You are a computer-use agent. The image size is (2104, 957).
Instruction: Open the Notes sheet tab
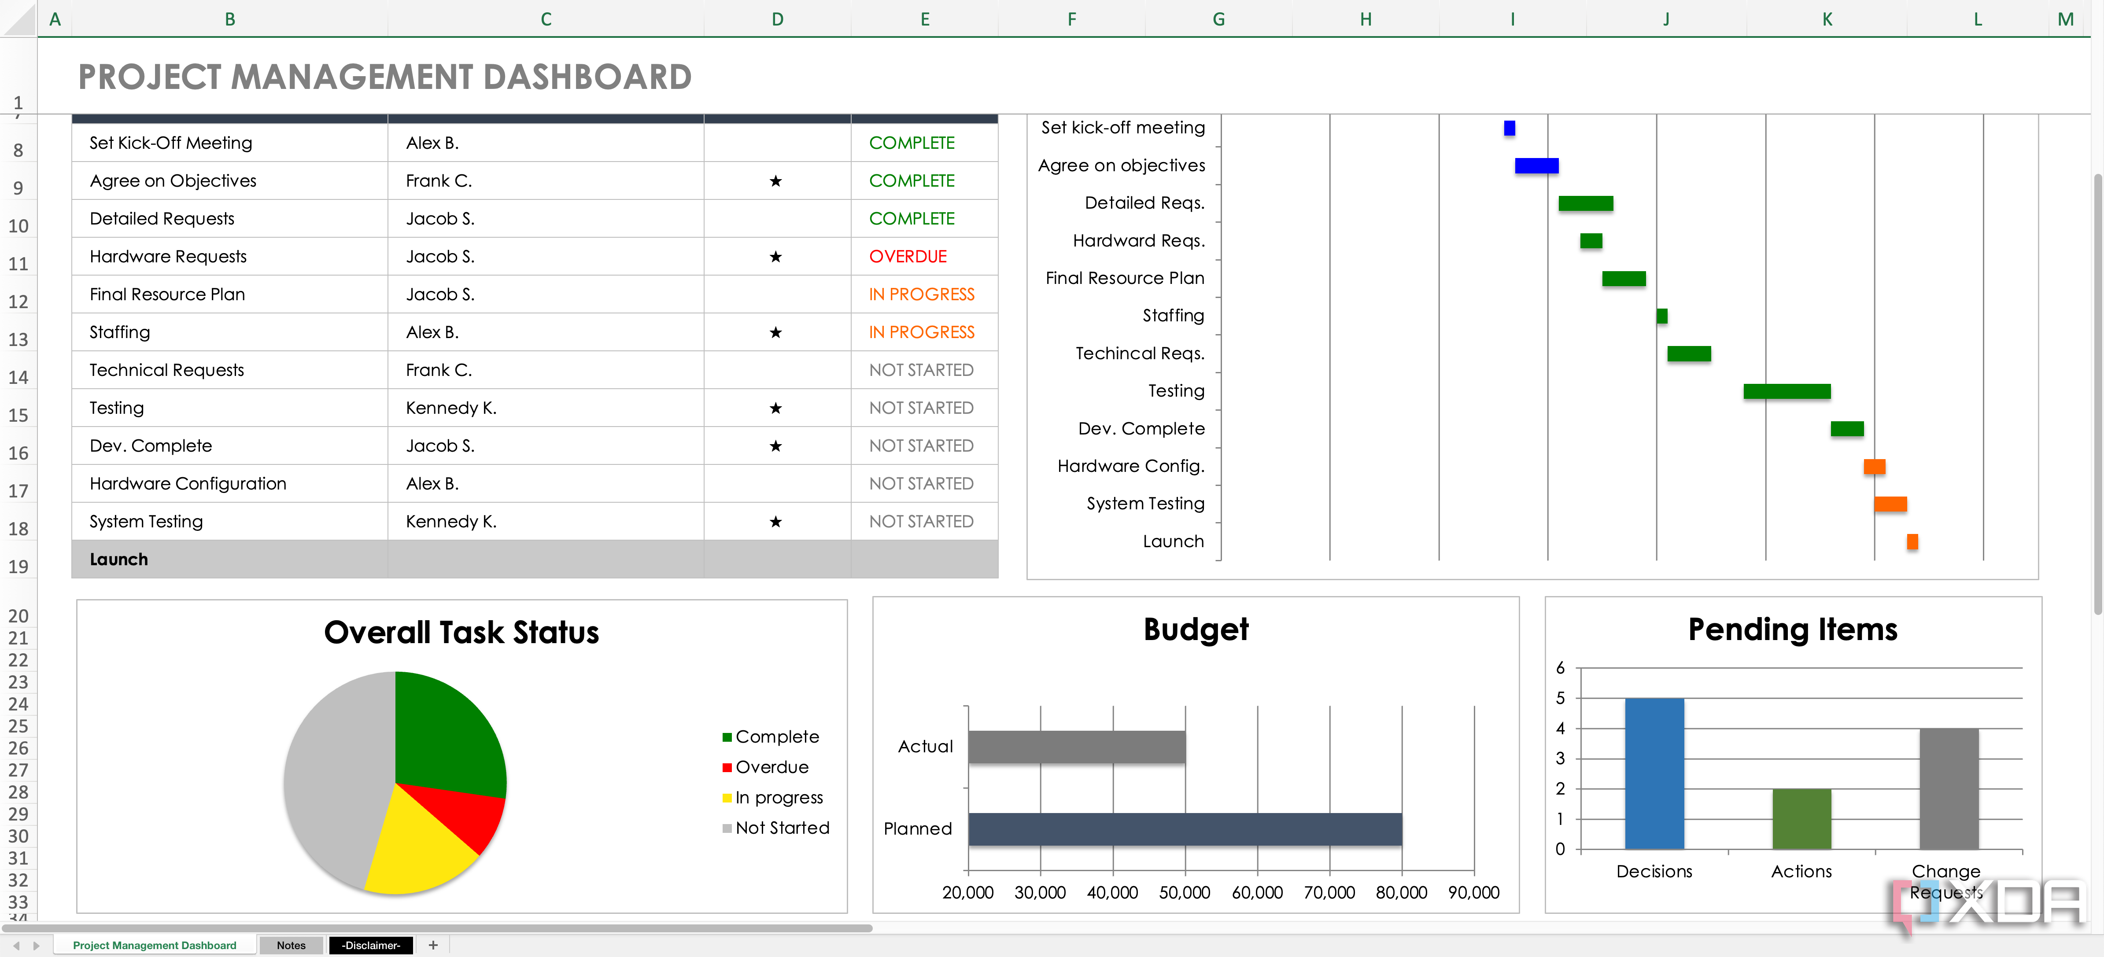click(x=291, y=945)
